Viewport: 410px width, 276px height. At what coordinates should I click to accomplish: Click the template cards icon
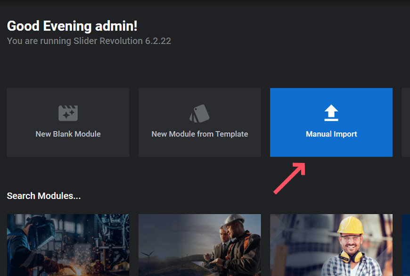click(x=199, y=113)
